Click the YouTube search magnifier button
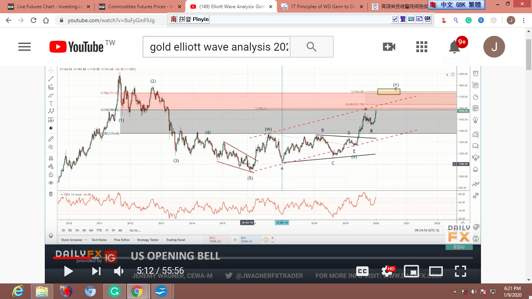The width and height of the screenshot is (532, 299). pos(312,47)
